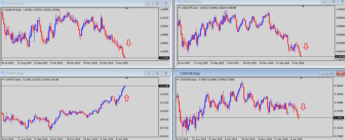Click the chart shift marker in CHFJPY chart
This screenshot has height=140, width=345.
[x=127, y=78]
